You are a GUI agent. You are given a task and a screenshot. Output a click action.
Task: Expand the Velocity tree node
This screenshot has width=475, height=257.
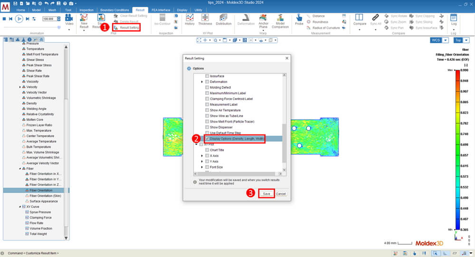click(20, 87)
